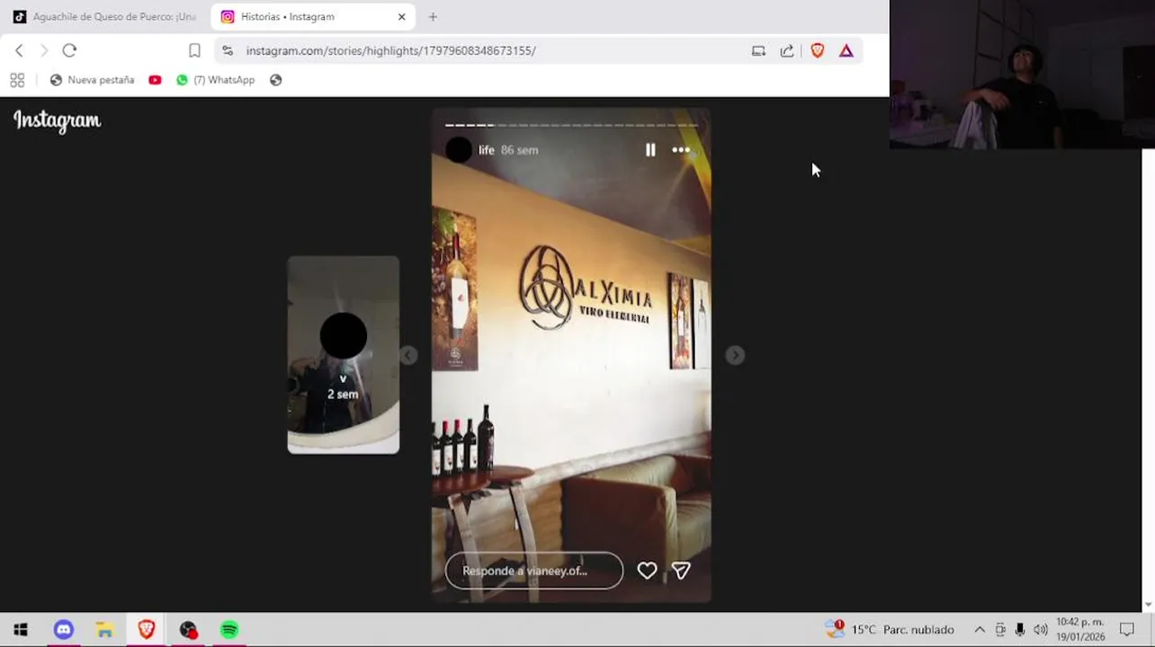Click the browser back arrow
1155x647 pixels.
tap(20, 51)
